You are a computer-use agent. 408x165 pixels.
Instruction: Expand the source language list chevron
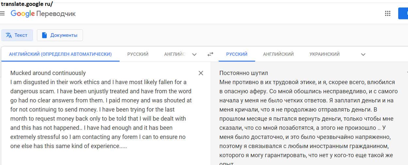[x=194, y=54]
